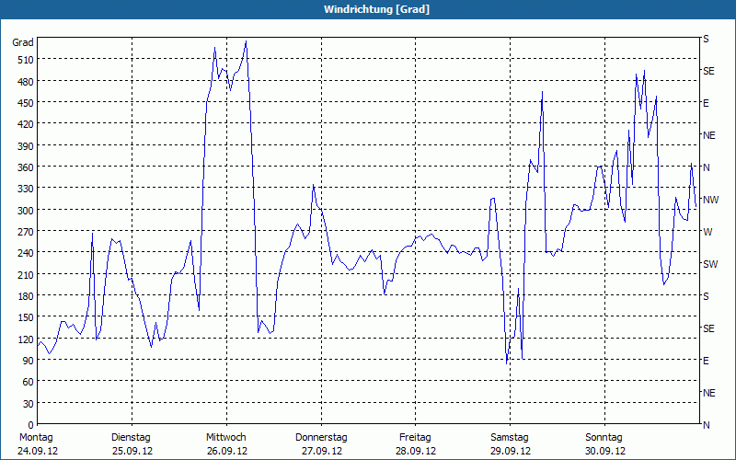Image resolution: width=736 pixels, height=460 pixels.
Task: Click the date label 27.09.12
Action: point(321,451)
